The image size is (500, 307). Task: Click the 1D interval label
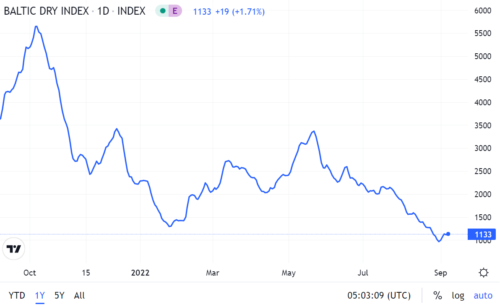coord(103,11)
